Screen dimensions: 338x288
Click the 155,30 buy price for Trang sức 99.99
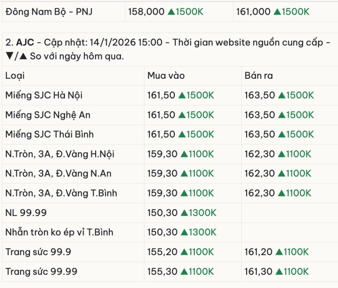pyautogui.click(x=162, y=271)
